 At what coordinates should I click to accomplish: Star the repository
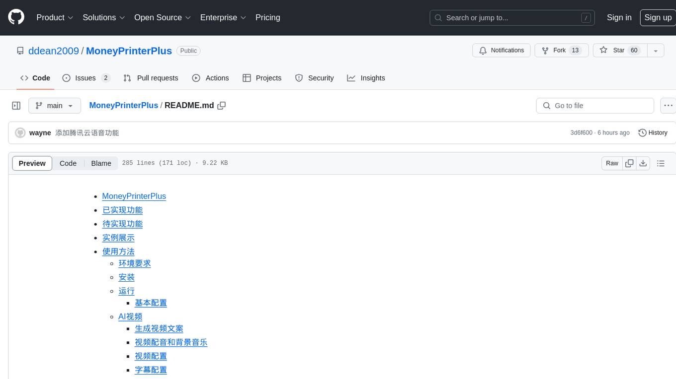[620, 51]
